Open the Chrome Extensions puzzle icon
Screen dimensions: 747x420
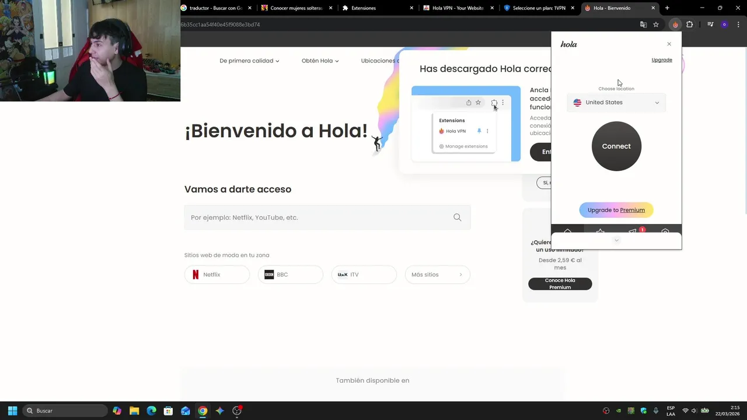pos(690,24)
